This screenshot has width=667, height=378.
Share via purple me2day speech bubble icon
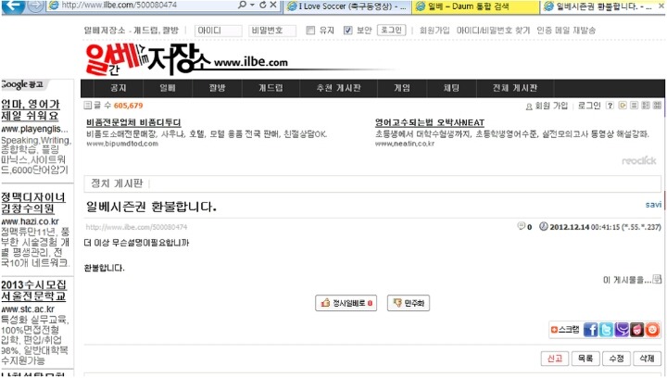(622, 330)
